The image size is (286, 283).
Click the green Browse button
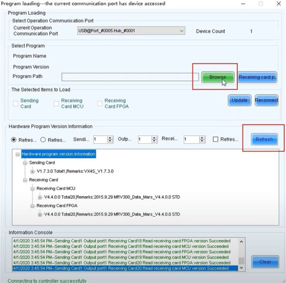click(218, 77)
